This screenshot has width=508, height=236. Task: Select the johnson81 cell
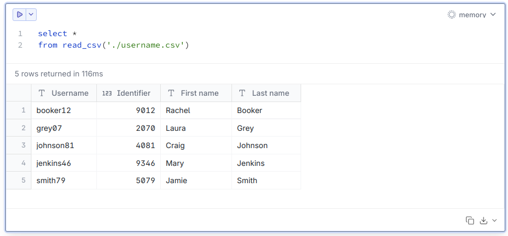pyautogui.click(x=64, y=145)
